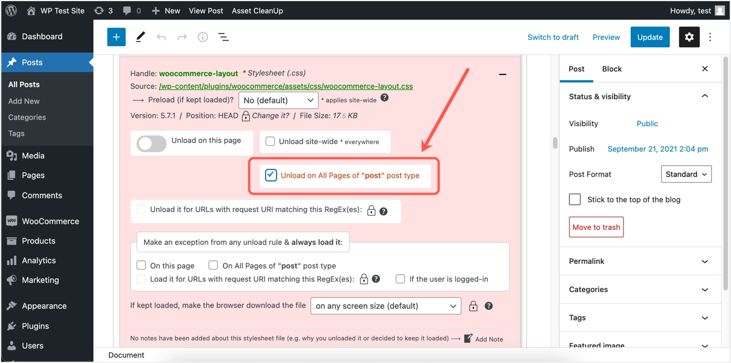Open the List View icon
731x363 pixels.
point(224,37)
